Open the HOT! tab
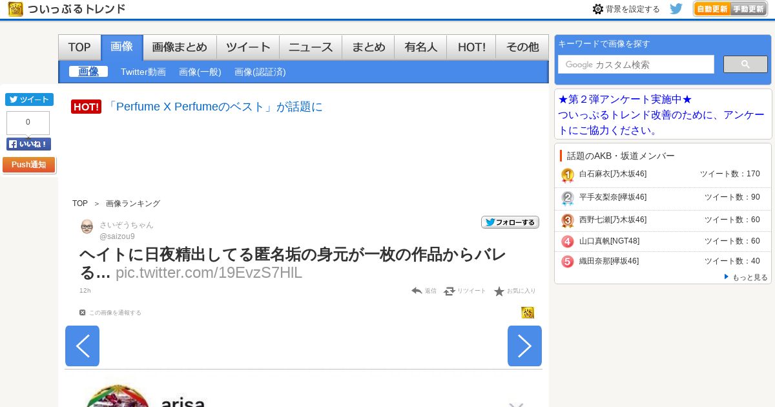This screenshot has height=407, width=775. (471, 47)
